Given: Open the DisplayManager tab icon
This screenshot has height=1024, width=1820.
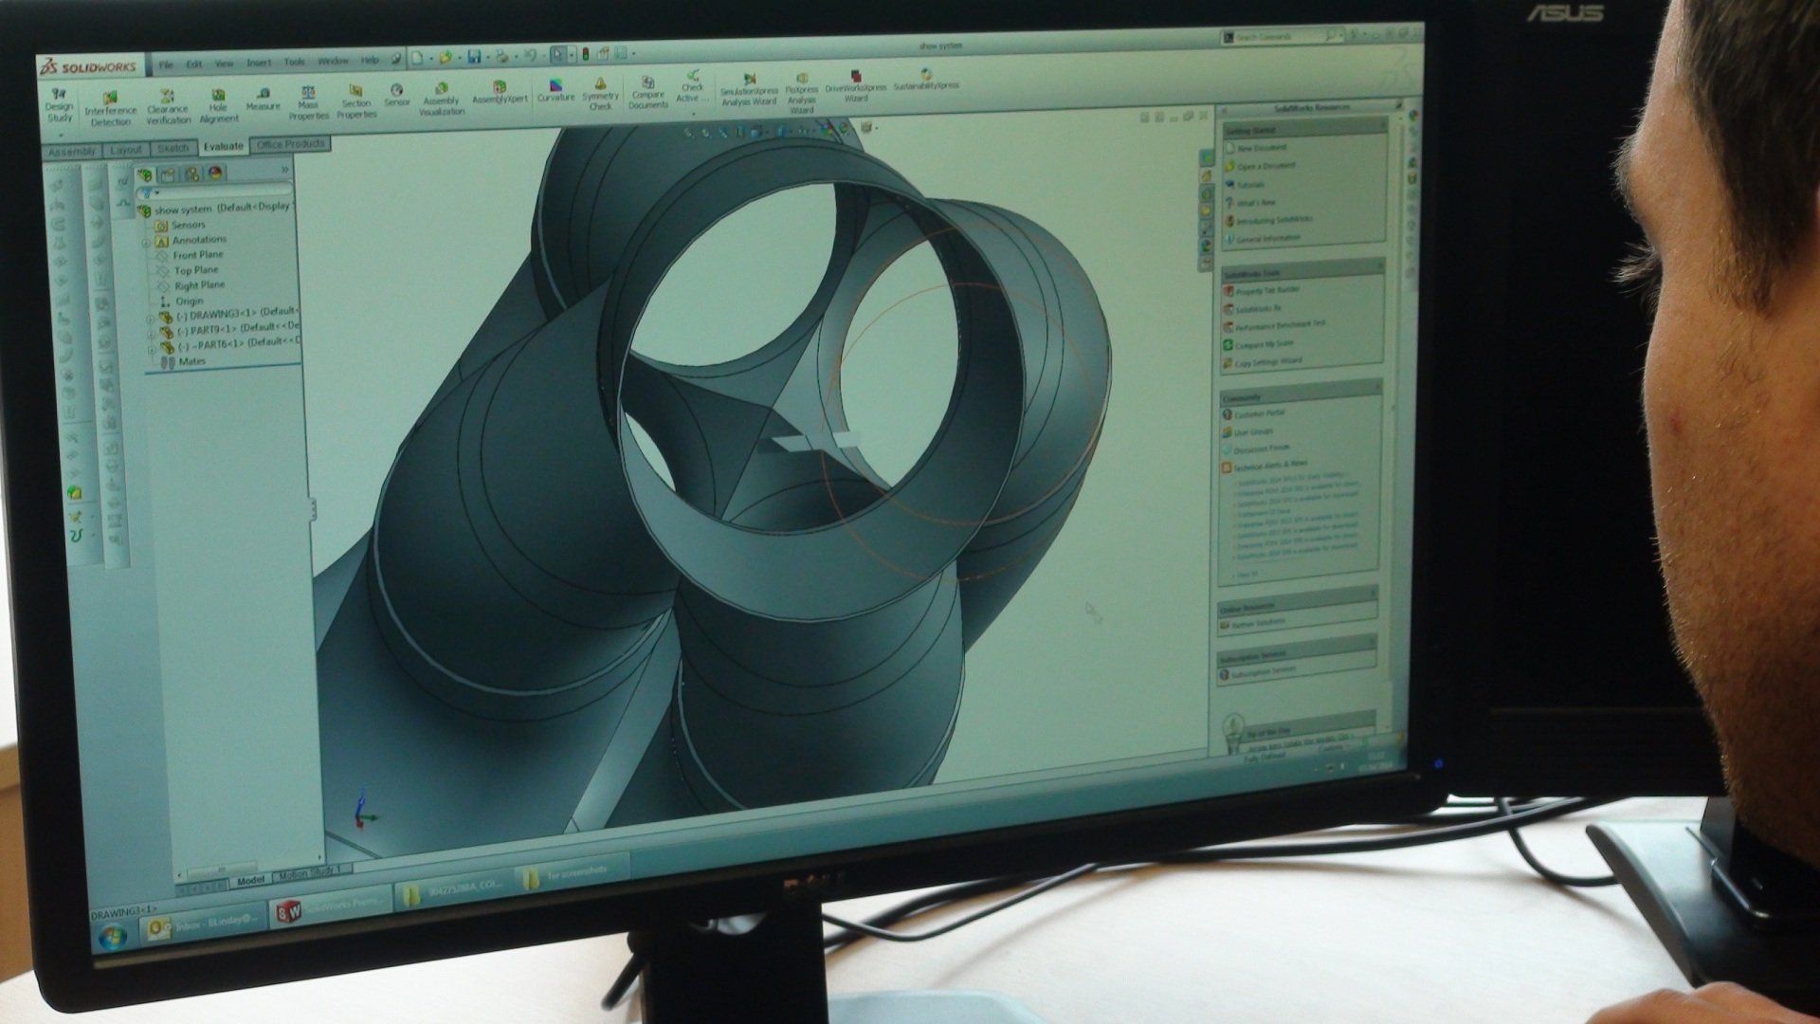Looking at the screenshot, I should [215, 173].
